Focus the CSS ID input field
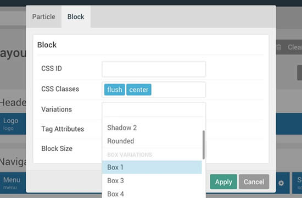Image resolution: width=302 pixels, height=198 pixels. point(154,69)
